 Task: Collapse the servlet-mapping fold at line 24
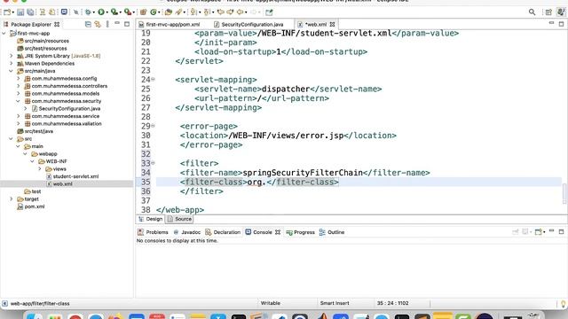pos(154,79)
